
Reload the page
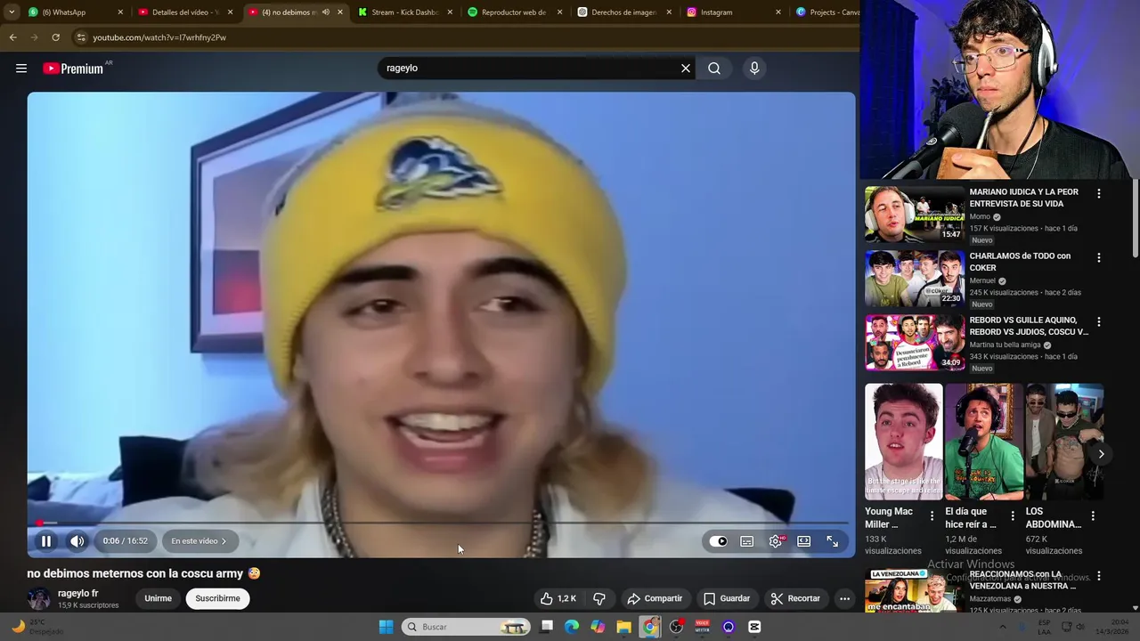tap(55, 37)
